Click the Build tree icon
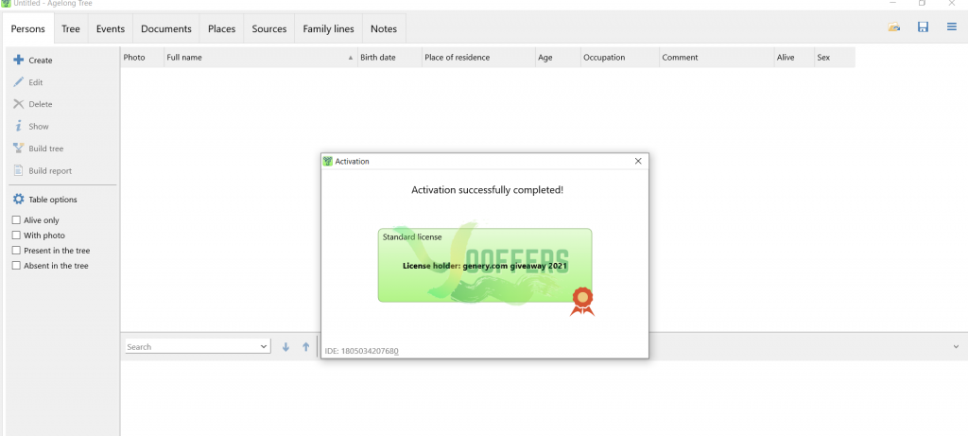This screenshot has width=968, height=436. click(19, 148)
